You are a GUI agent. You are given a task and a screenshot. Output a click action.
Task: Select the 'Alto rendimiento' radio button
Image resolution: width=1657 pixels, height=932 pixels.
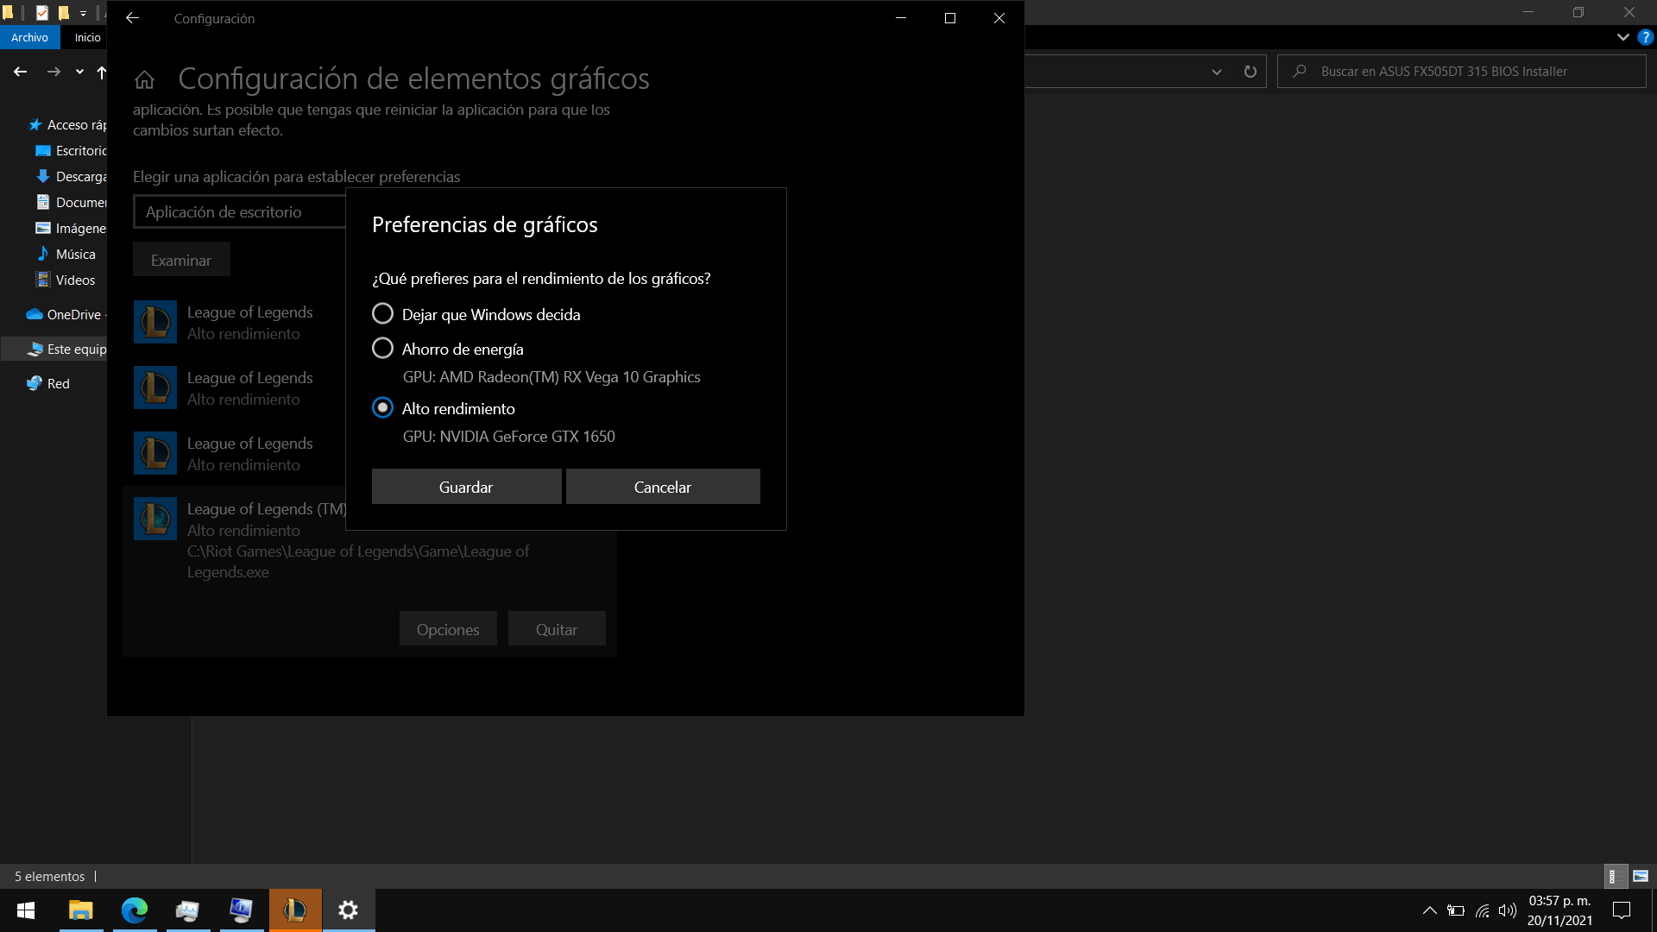[x=382, y=408]
